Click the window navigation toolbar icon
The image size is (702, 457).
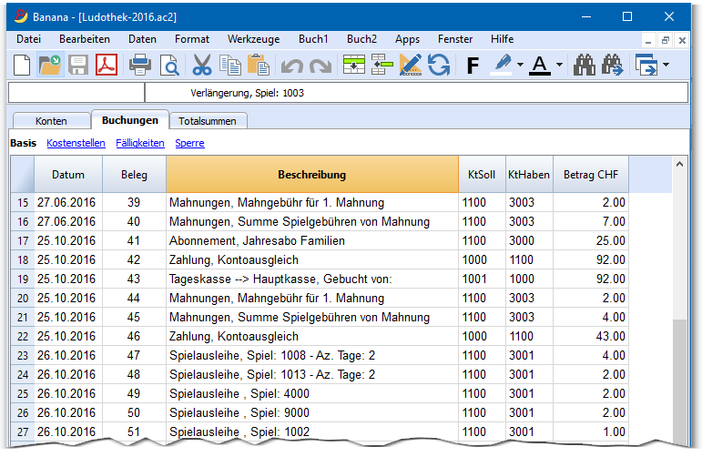(646, 65)
